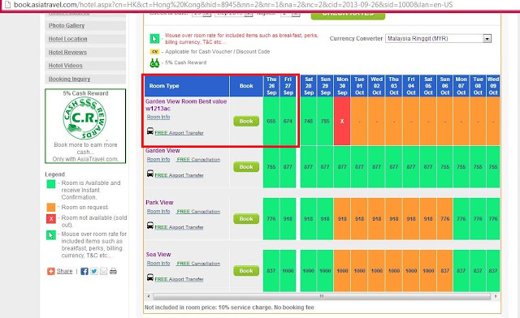
Task: Click the scrollbar right arrow below the table
Action: pos(496,296)
